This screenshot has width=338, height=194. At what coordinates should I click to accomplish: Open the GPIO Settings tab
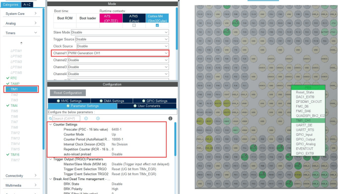tap(155, 101)
